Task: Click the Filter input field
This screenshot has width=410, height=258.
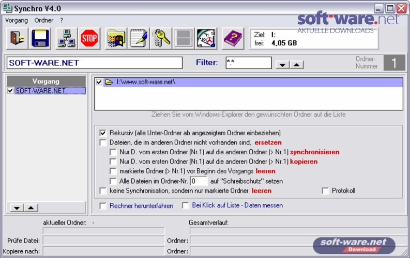Action: 249,63
